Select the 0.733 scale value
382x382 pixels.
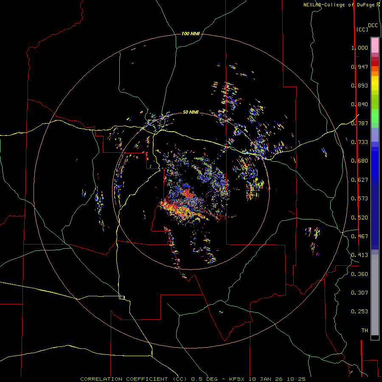click(x=360, y=142)
